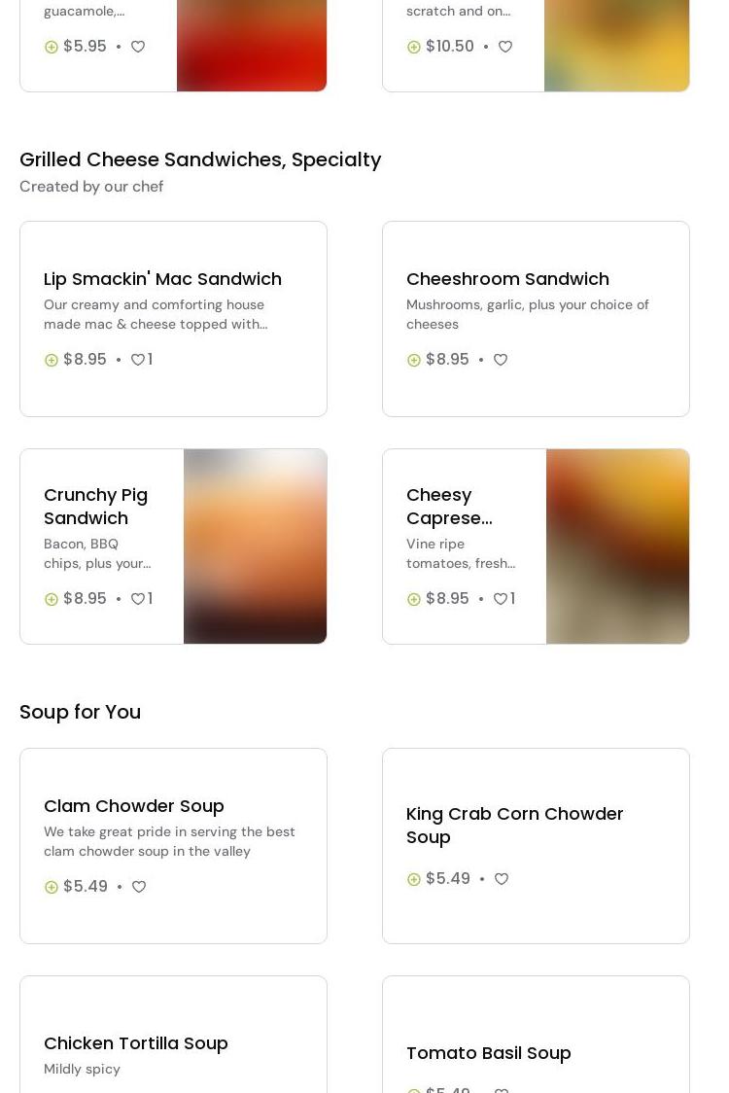Add Lip Smackin' Mac Sandwich to order

(x=52, y=360)
